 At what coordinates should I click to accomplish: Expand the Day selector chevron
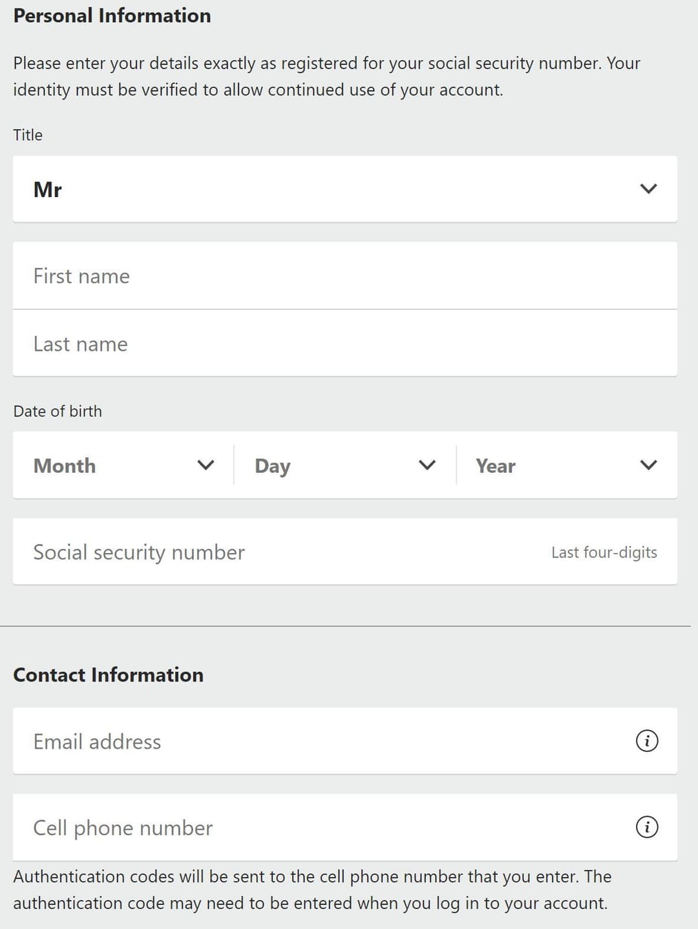pyautogui.click(x=427, y=464)
